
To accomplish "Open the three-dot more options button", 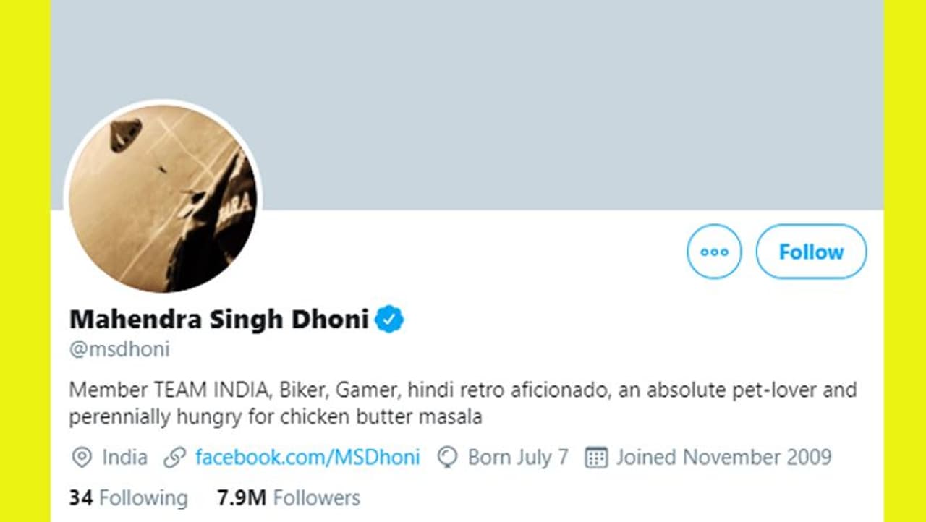I will tap(714, 252).
